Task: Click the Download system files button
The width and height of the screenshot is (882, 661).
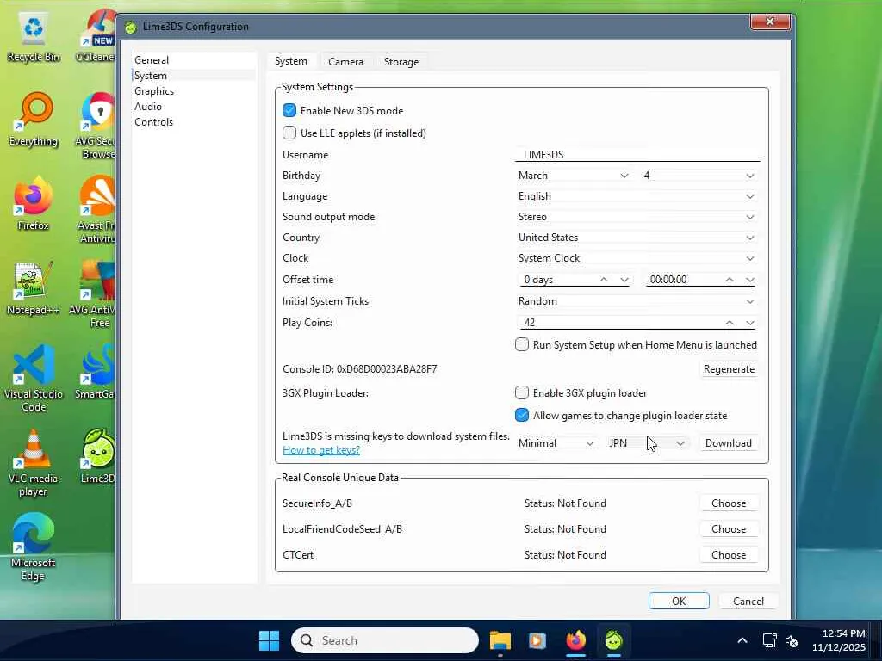Action: tap(729, 443)
